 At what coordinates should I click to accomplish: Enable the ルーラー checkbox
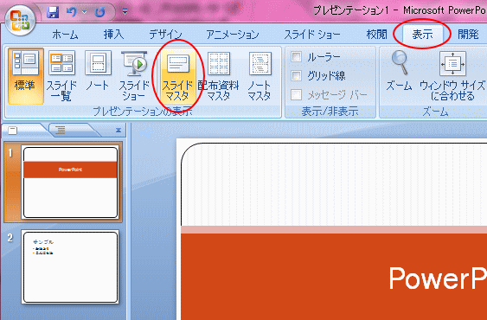tap(297, 57)
